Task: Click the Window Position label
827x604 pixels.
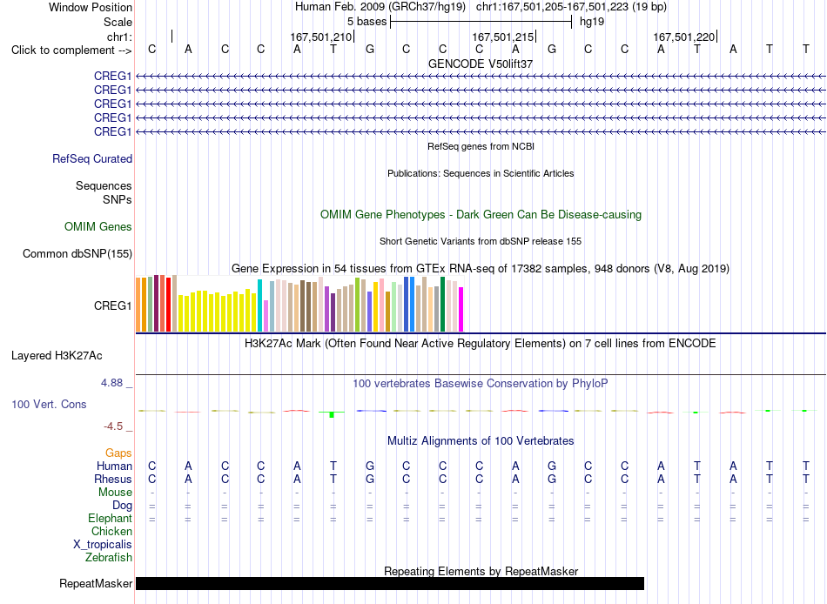Action: pyautogui.click(x=91, y=7)
